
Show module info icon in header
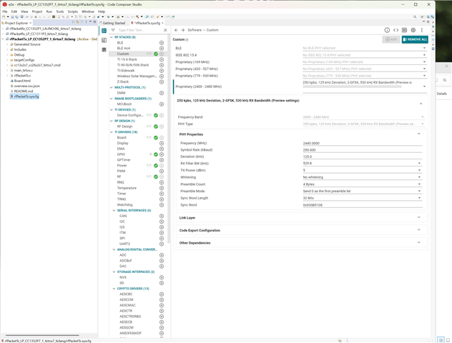pos(387,30)
